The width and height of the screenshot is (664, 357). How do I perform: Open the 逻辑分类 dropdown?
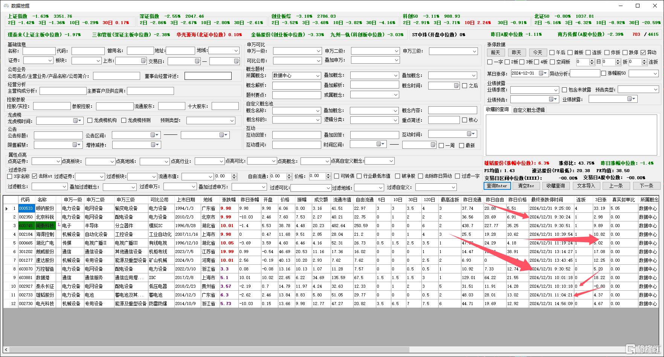click(395, 120)
